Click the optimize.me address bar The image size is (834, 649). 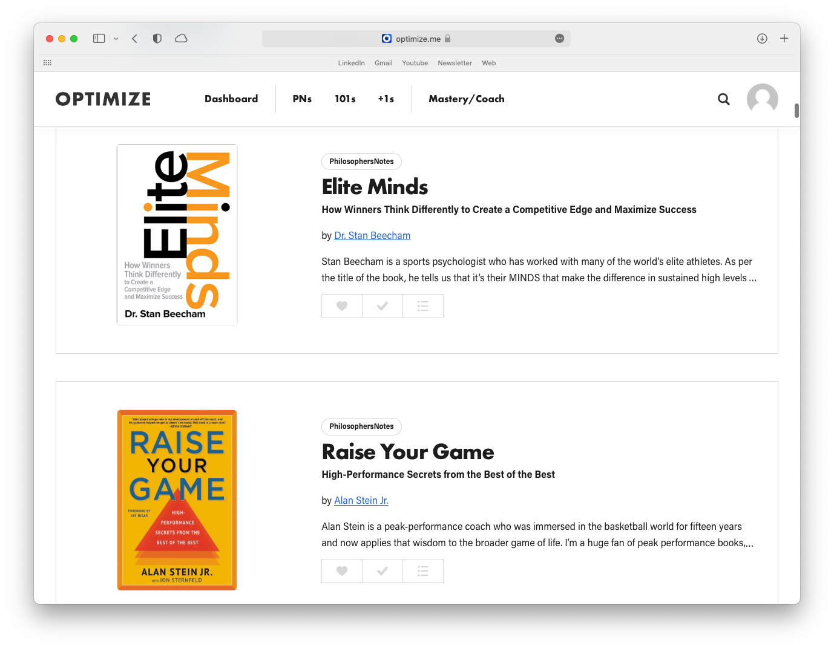(416, 39)
